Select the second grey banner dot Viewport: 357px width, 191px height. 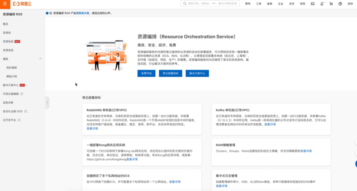click(51, 13)
